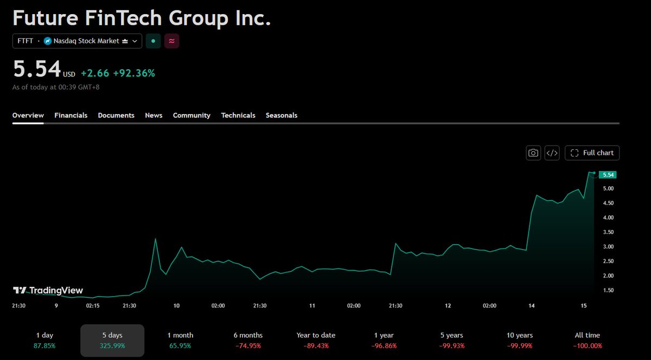Click the 1.50 price axis label
Viewport: 651px width, 360px height.
[608, 291]
